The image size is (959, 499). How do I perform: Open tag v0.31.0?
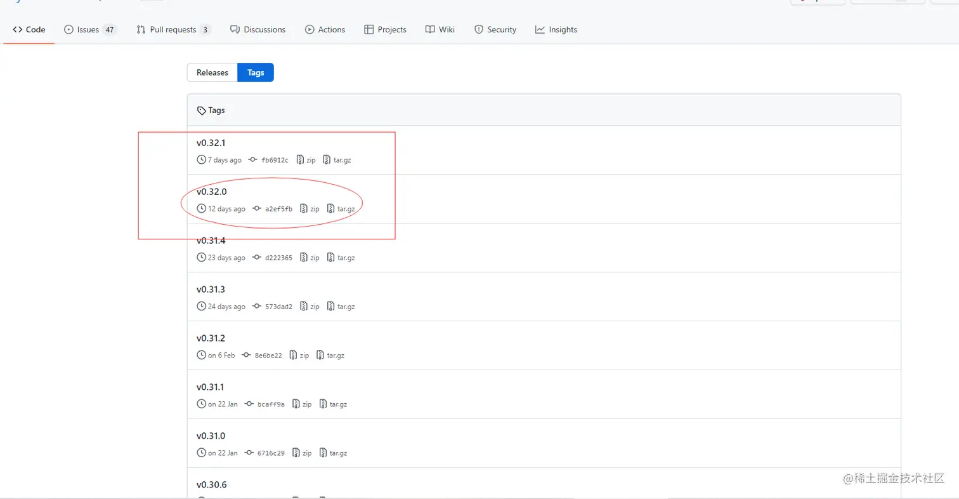point(211,436)
